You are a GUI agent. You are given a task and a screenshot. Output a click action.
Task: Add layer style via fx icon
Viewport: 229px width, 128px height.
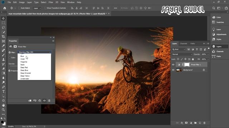click(x=182, y=123)
